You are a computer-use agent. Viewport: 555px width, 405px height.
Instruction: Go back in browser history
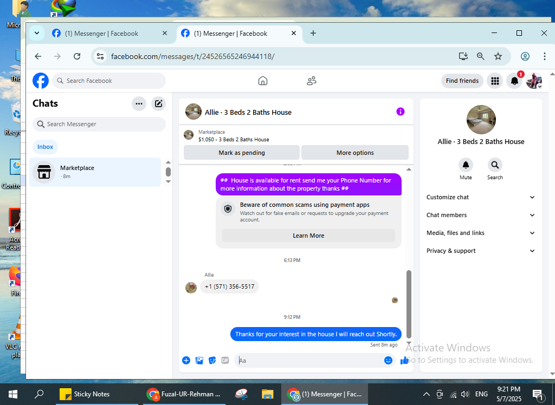[x=38, y=56]
